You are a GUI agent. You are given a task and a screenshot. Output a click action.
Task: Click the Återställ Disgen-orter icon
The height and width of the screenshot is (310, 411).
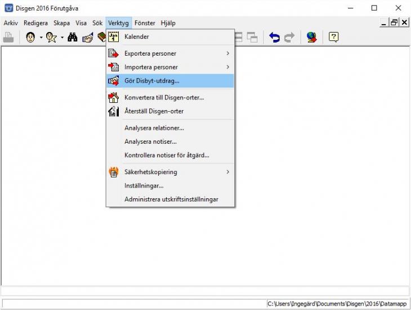click(113, 111)
